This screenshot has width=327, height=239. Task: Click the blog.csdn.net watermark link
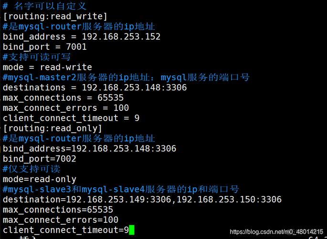pyautogui.click(x=276, y=232)
